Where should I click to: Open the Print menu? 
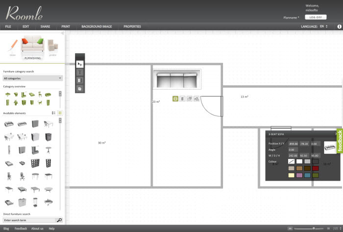[66, 26]
